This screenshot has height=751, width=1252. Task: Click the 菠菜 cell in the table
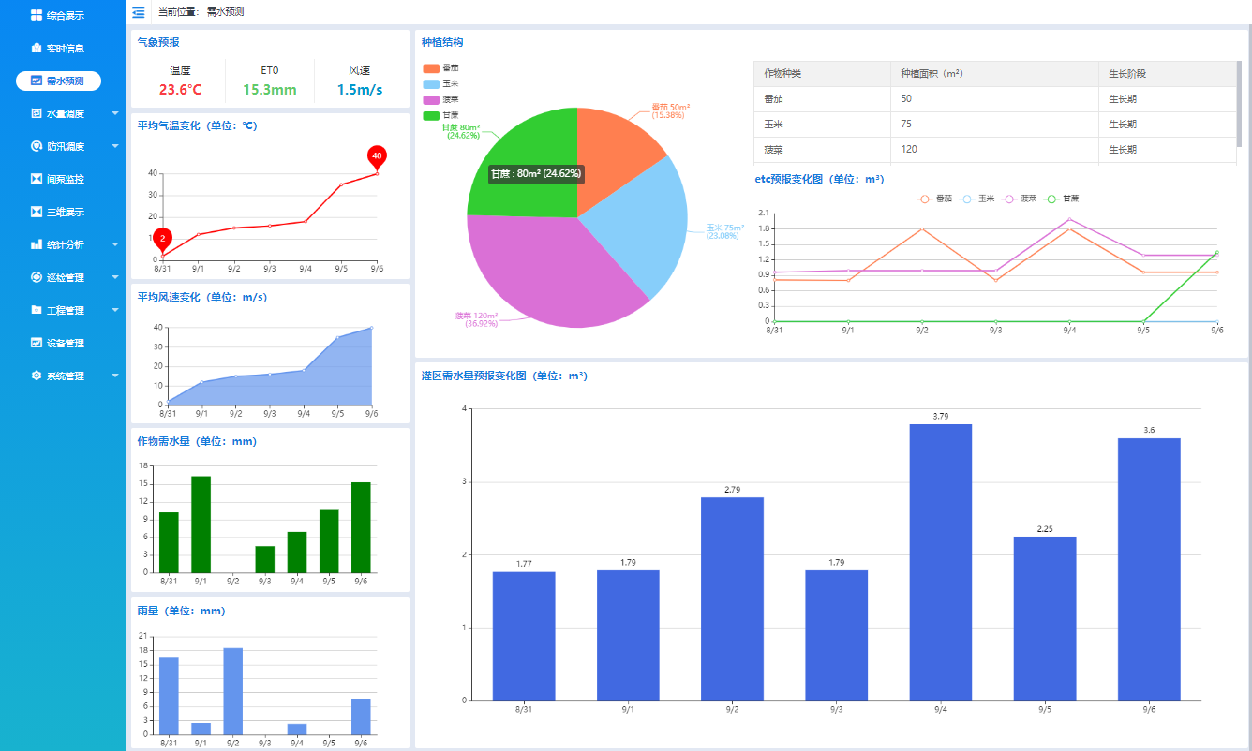pyautogui.click(x=822, y=150)
